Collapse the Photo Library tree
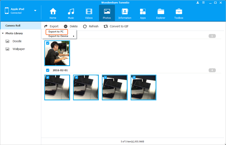The width and height of the screenshot is (226, 145). 3,33
